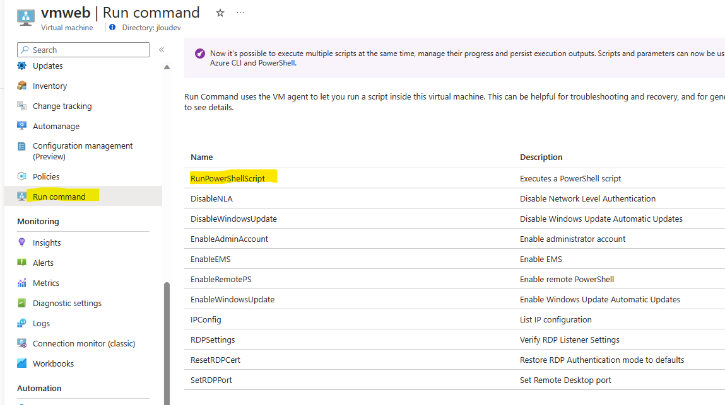Favorite this page with the star icon

click(x=220, y=13)
